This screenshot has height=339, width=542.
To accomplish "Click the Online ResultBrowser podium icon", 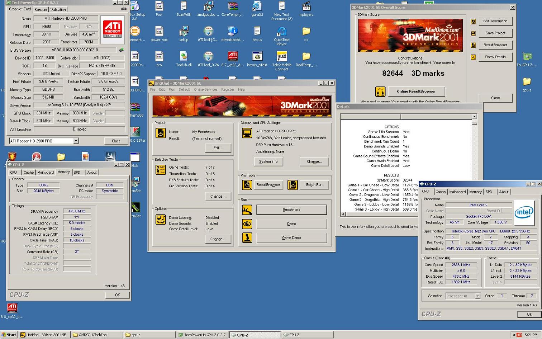I will click(x=380, y=91).
